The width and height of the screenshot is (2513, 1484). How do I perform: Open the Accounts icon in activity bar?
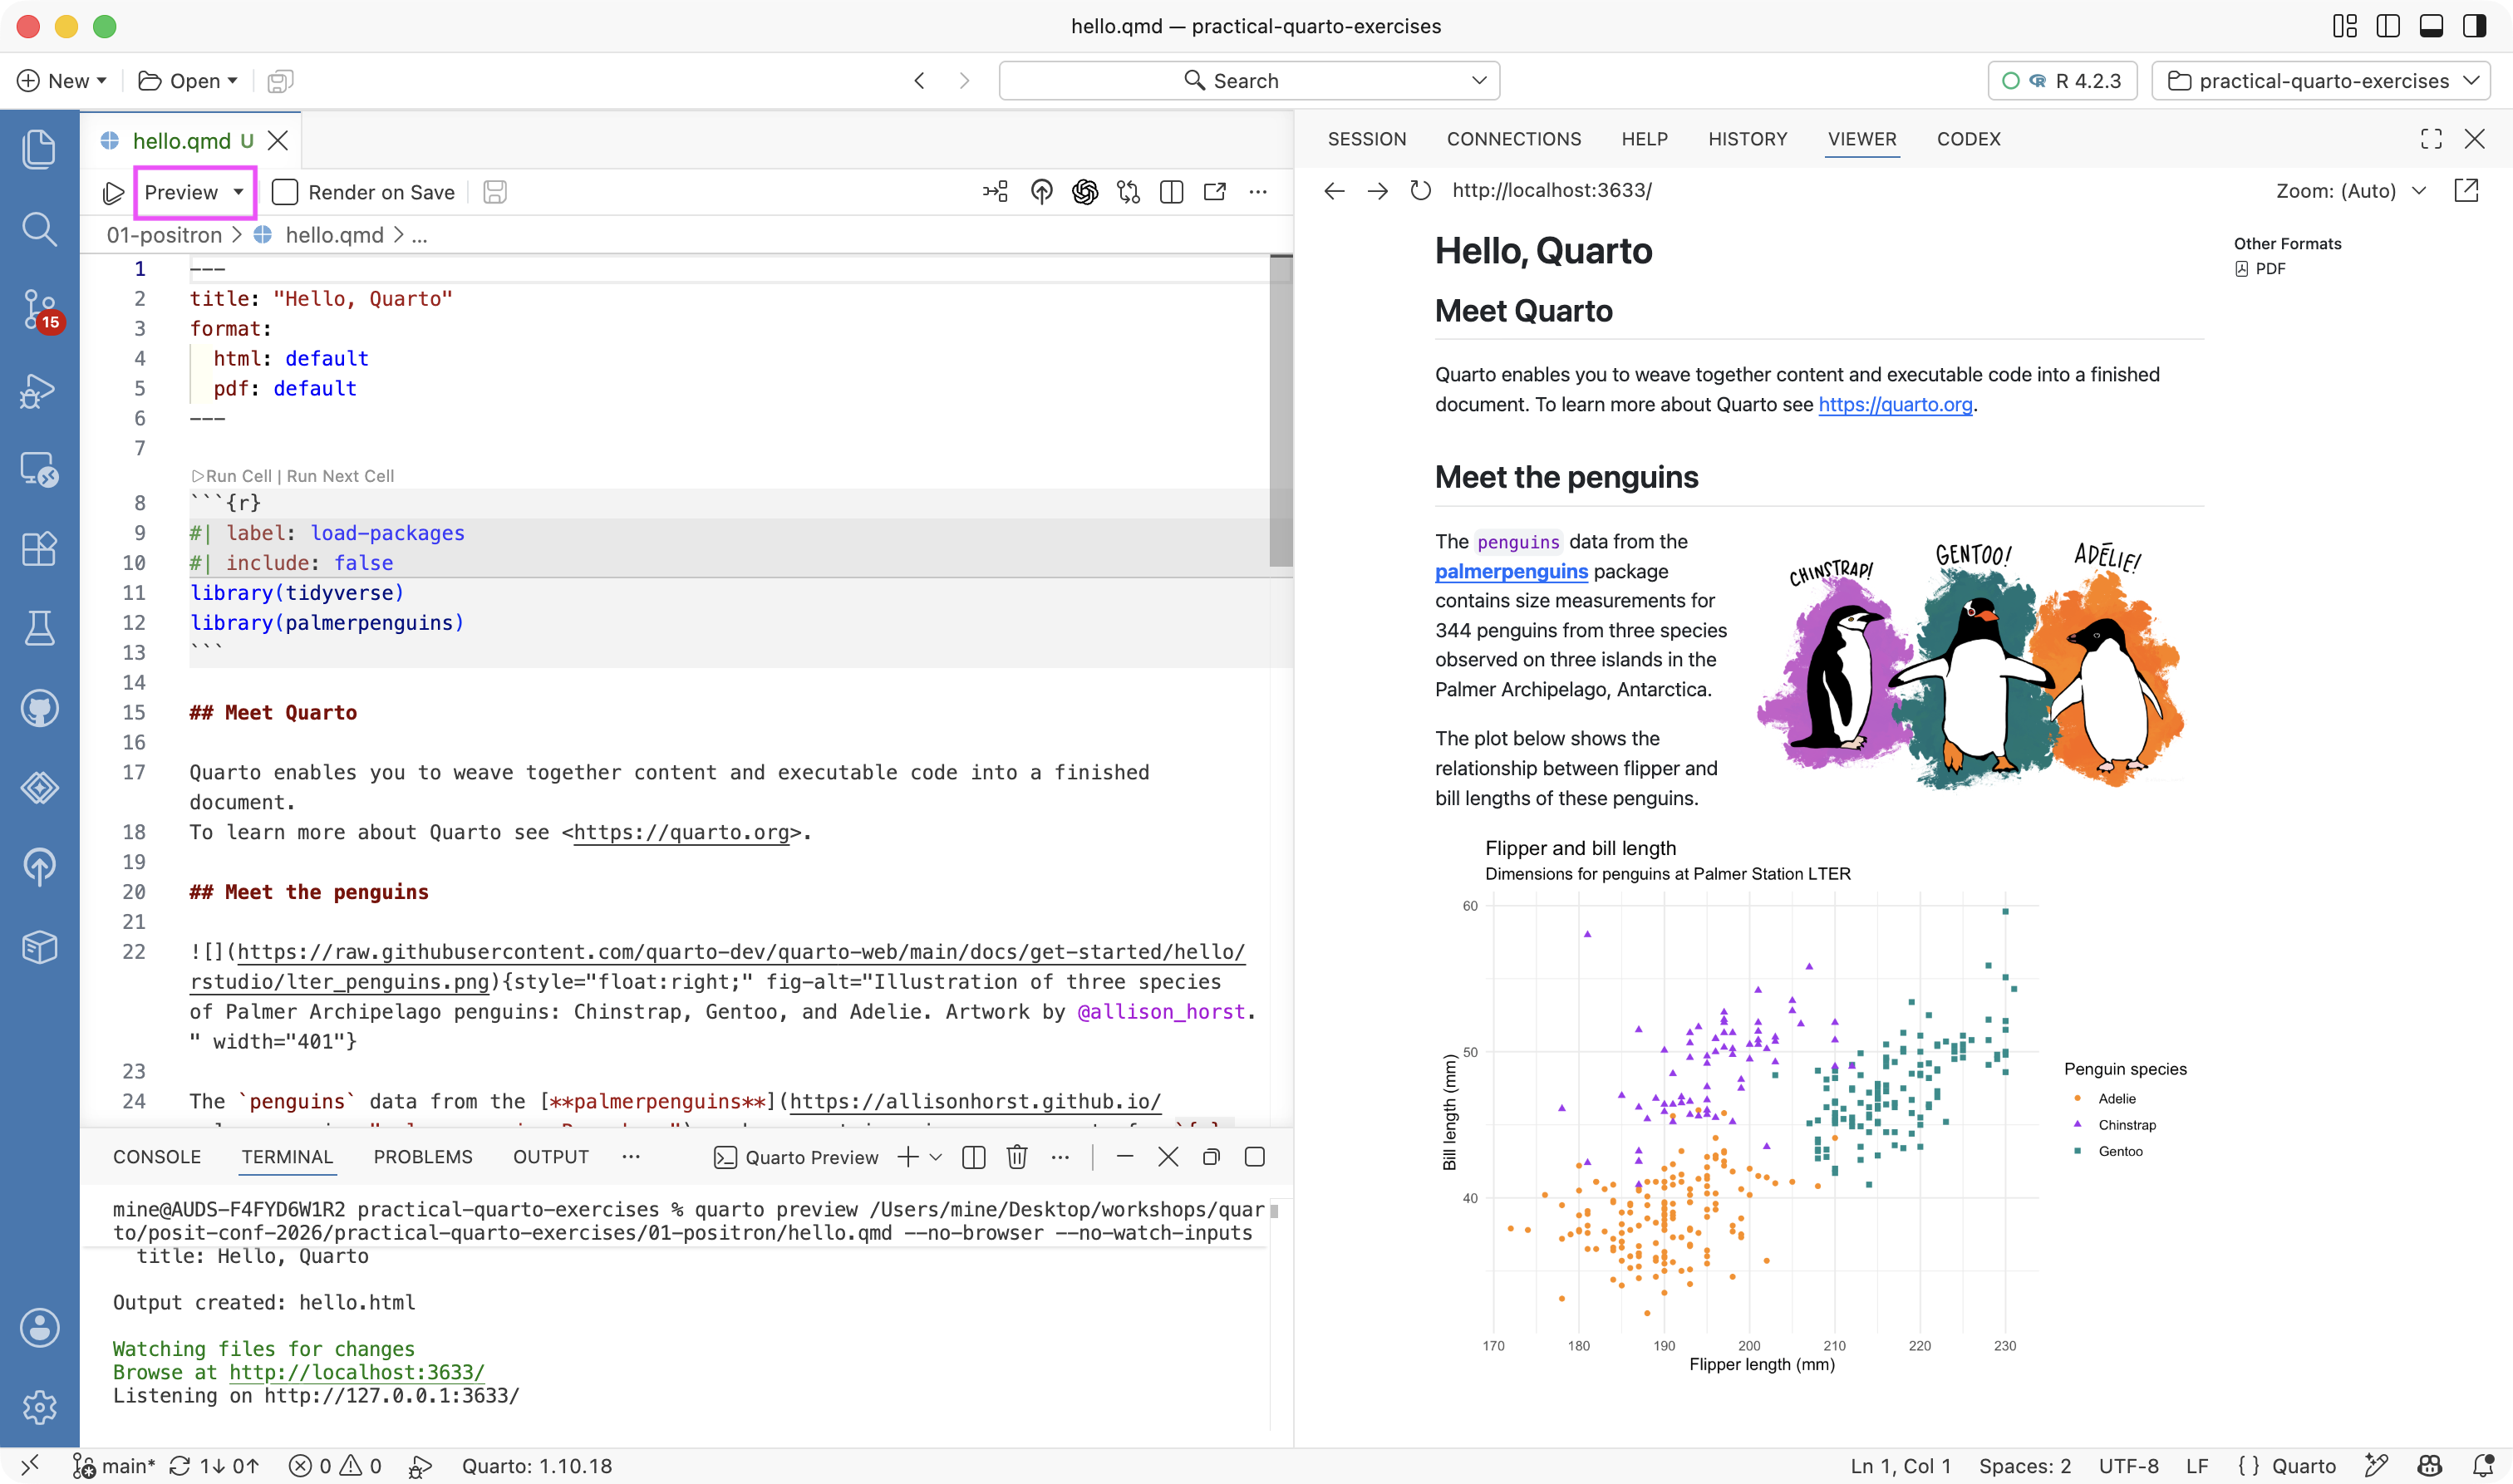tap(39, 1328)
